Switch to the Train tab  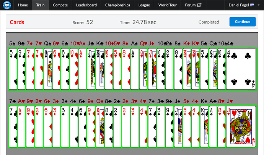coord(41,5)
